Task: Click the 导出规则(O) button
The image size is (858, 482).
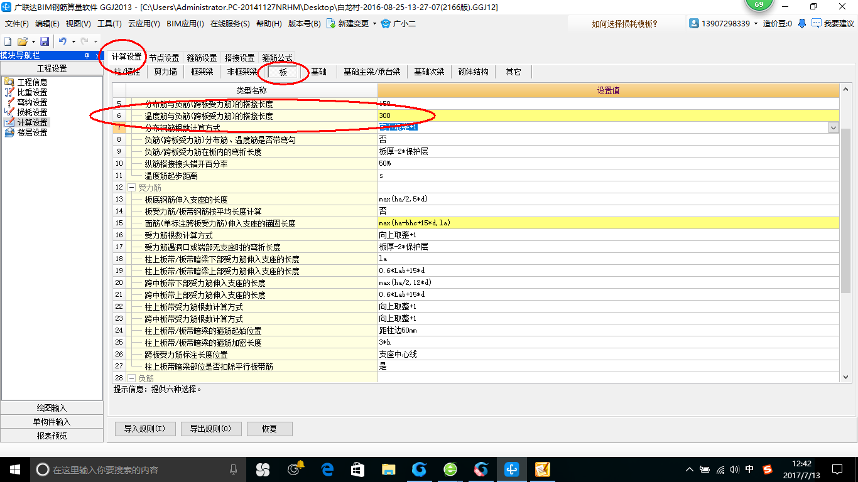Action: click(x=210, y=429)
